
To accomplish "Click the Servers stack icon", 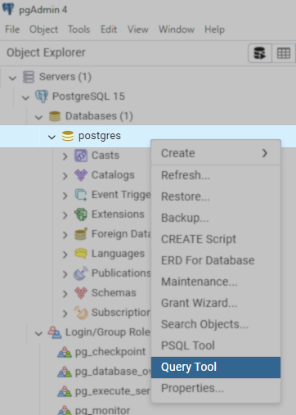I will tap(29, 77).
